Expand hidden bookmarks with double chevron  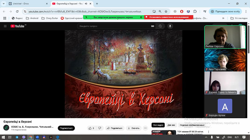[223, 18]
